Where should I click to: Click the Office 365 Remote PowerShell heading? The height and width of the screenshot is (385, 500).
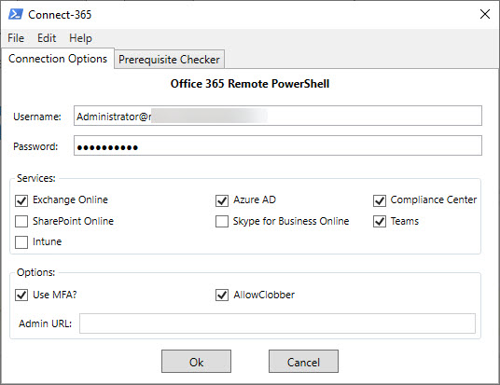pos(250,84)
